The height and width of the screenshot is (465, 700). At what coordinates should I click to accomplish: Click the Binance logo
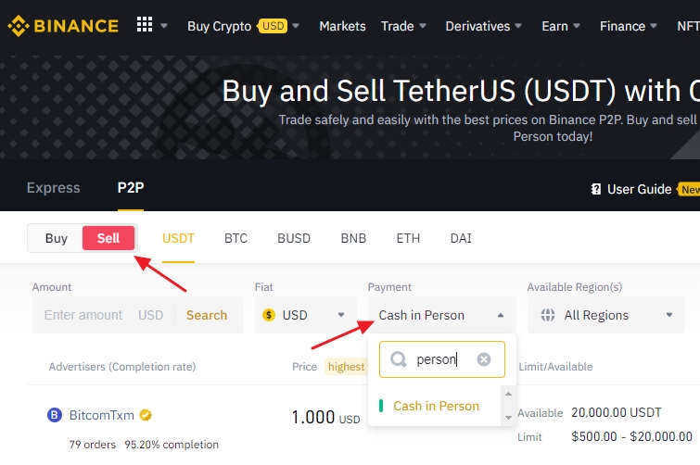pos(63,25)
